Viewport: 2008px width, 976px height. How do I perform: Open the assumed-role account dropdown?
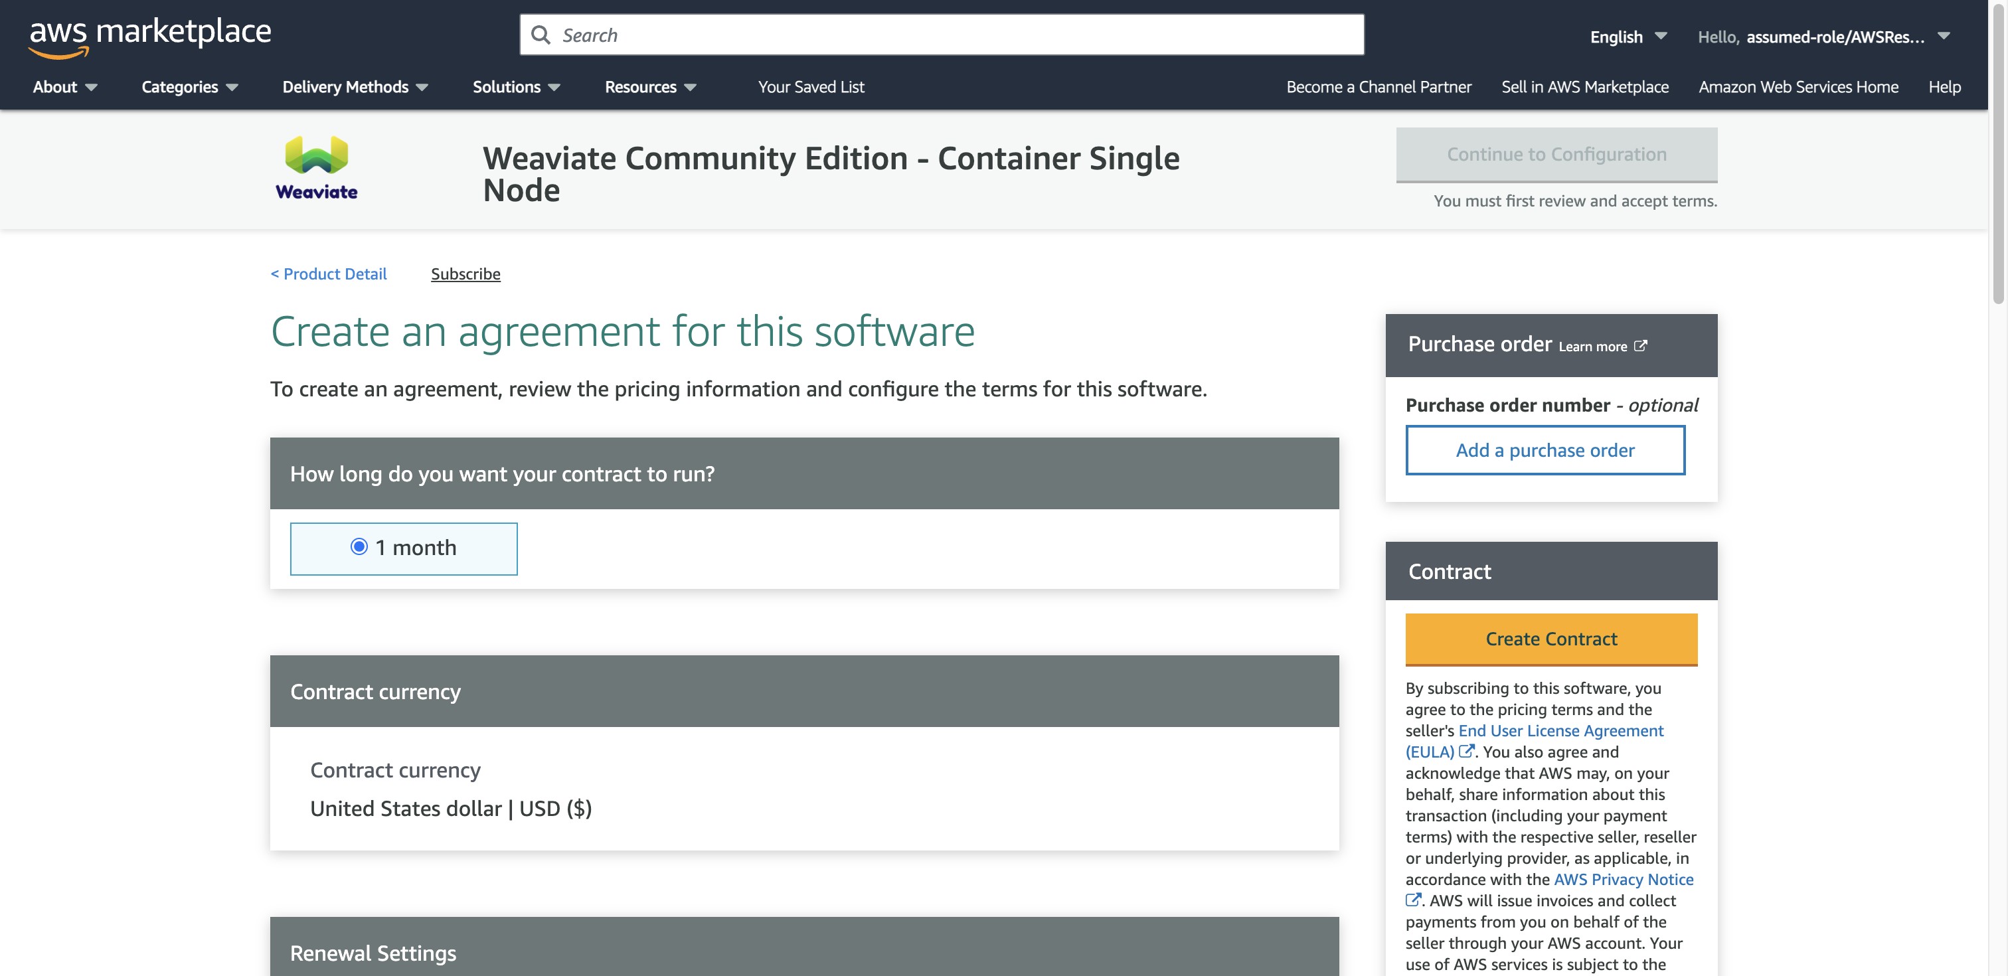click(x=1824, y=37)
